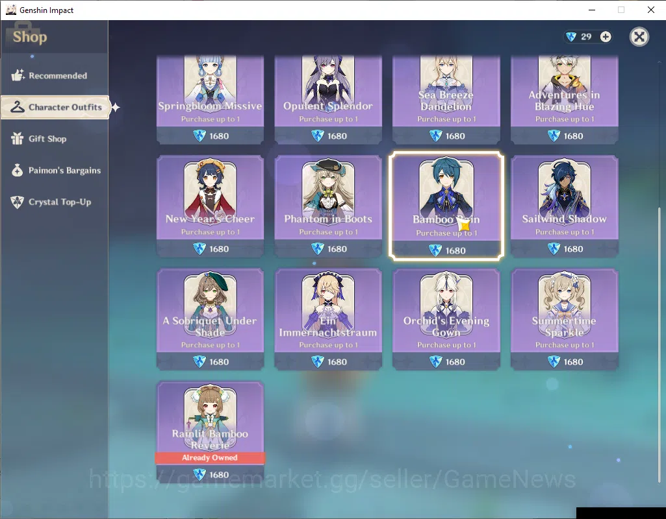The image size is (666, 519).
Task: Select A Sobriquet Under Shade outfit
Action: tap(211, 319)
